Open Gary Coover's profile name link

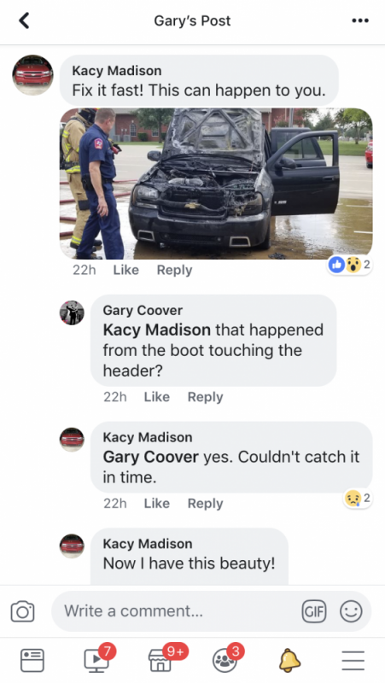[143, 310]
